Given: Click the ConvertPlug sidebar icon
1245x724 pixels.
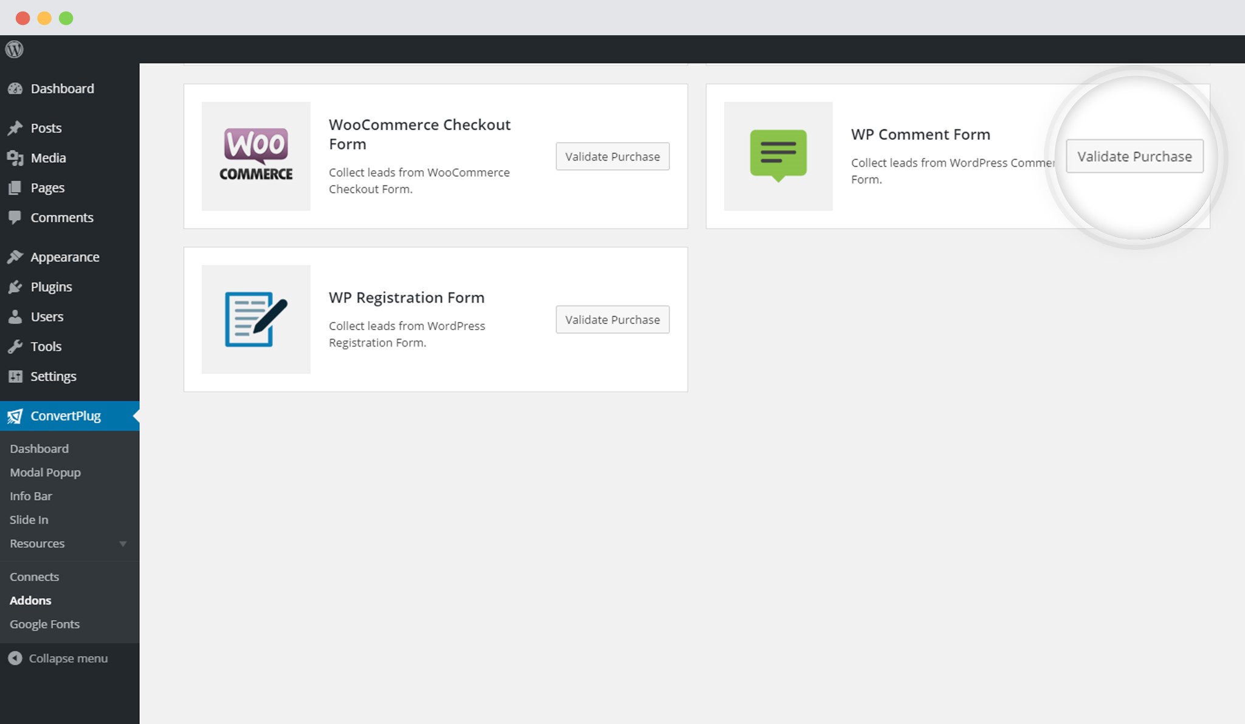Looking at the screenshot, I should pyautogui.click(x=16, y=416).
